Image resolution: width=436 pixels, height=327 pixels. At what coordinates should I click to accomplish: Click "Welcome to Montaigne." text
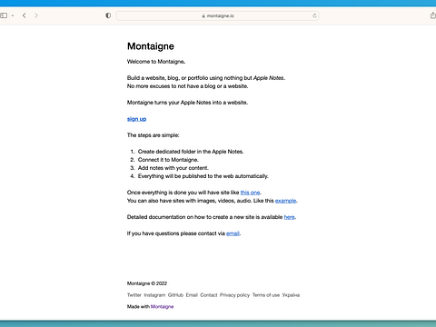tap(156, 62)
